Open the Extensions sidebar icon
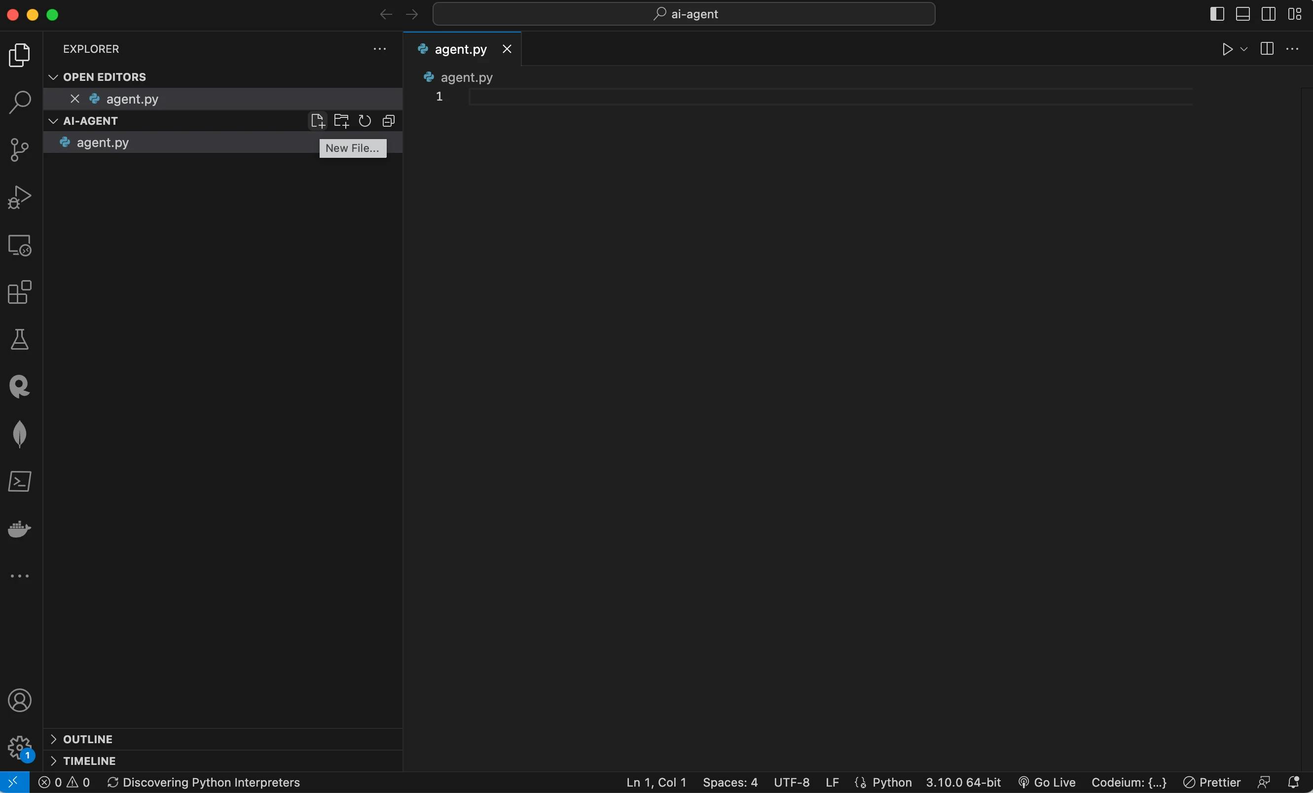1313x793 pixels. [x=20, y=292]
